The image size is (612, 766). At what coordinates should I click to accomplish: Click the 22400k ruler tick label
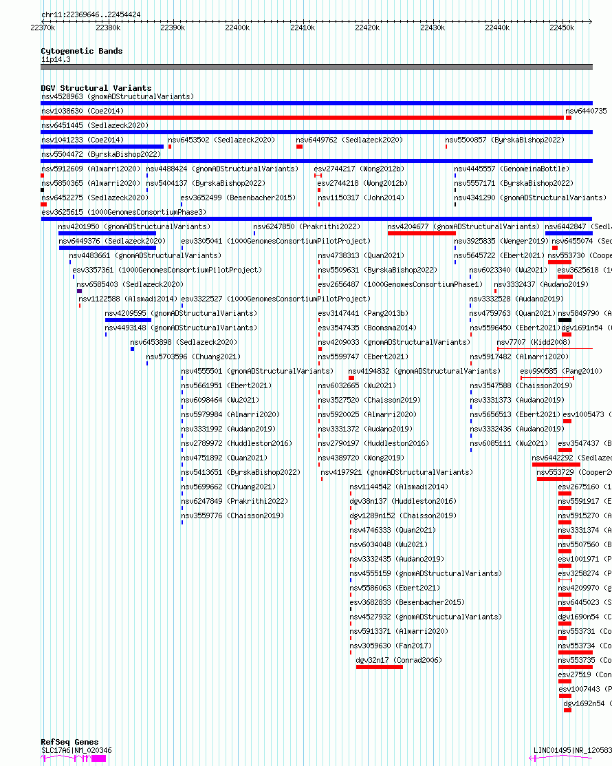point(237,28)
